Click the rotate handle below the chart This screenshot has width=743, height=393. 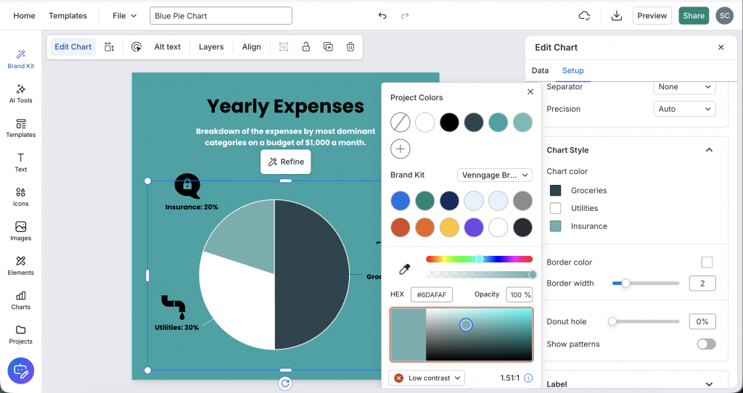285,383
